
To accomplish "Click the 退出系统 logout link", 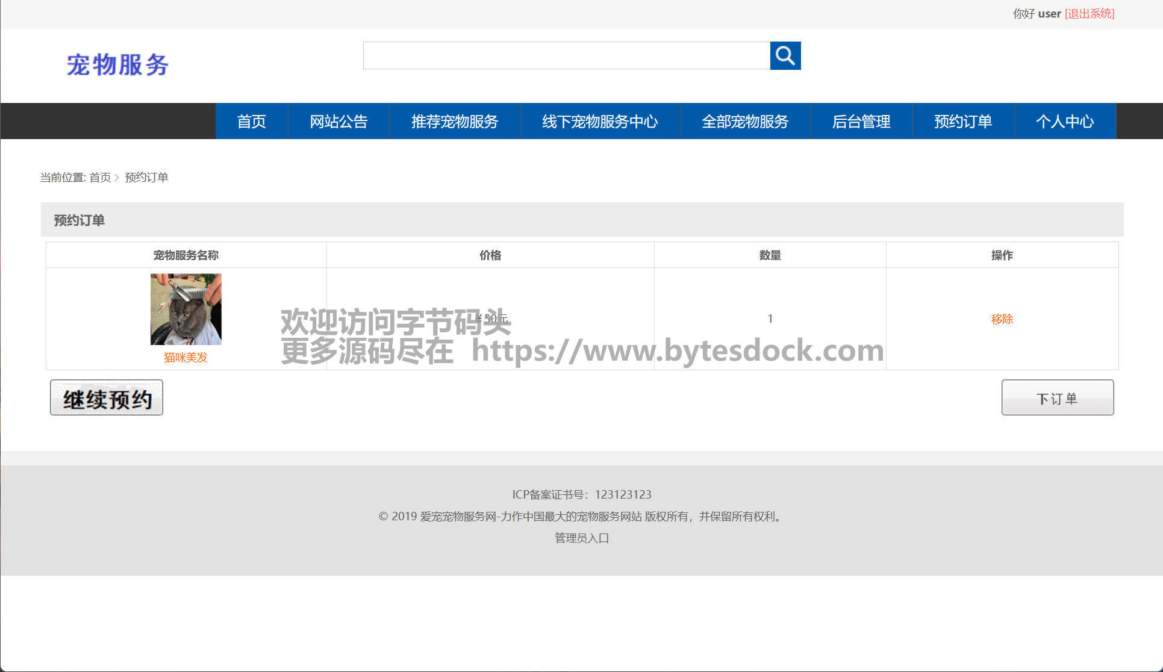I will point(1090,14).
